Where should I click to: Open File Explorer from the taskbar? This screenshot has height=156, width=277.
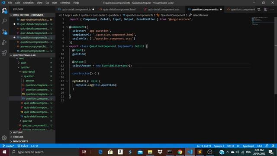(150, 152)
